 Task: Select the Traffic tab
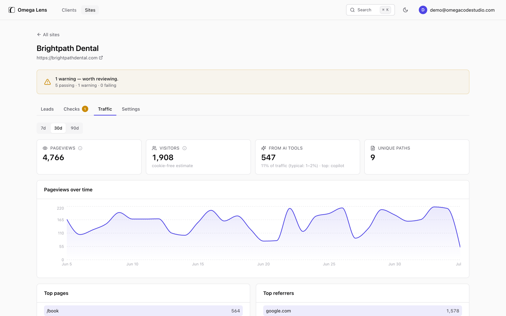click(105, 109)
